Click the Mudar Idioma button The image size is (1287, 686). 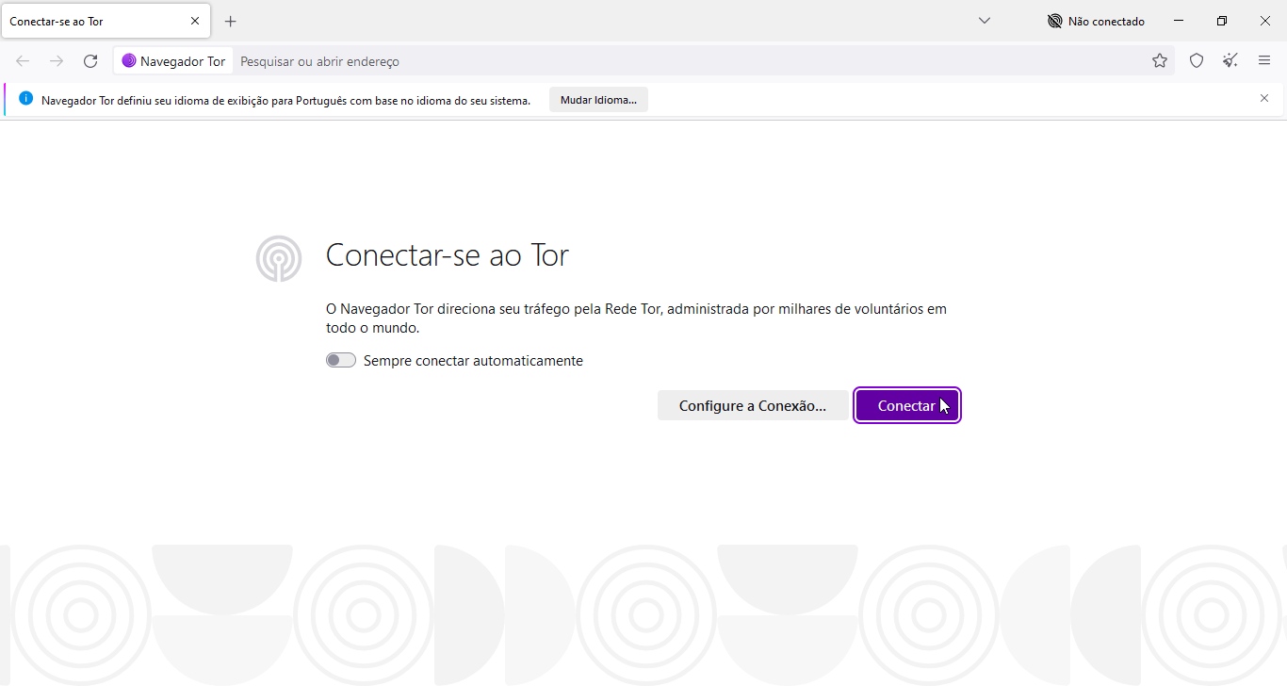point(598,100)
